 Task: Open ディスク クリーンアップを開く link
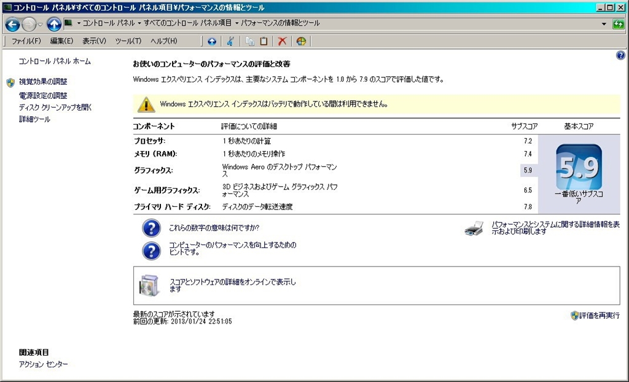tap(55, 107)
